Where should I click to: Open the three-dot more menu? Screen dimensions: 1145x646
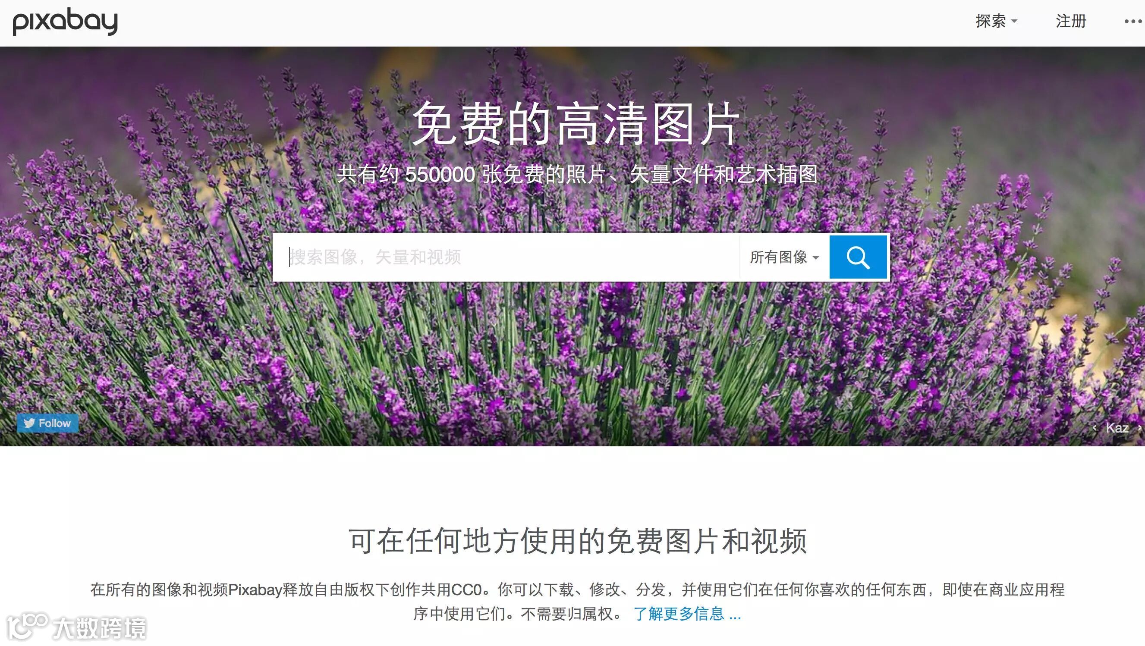point(1133,21)
